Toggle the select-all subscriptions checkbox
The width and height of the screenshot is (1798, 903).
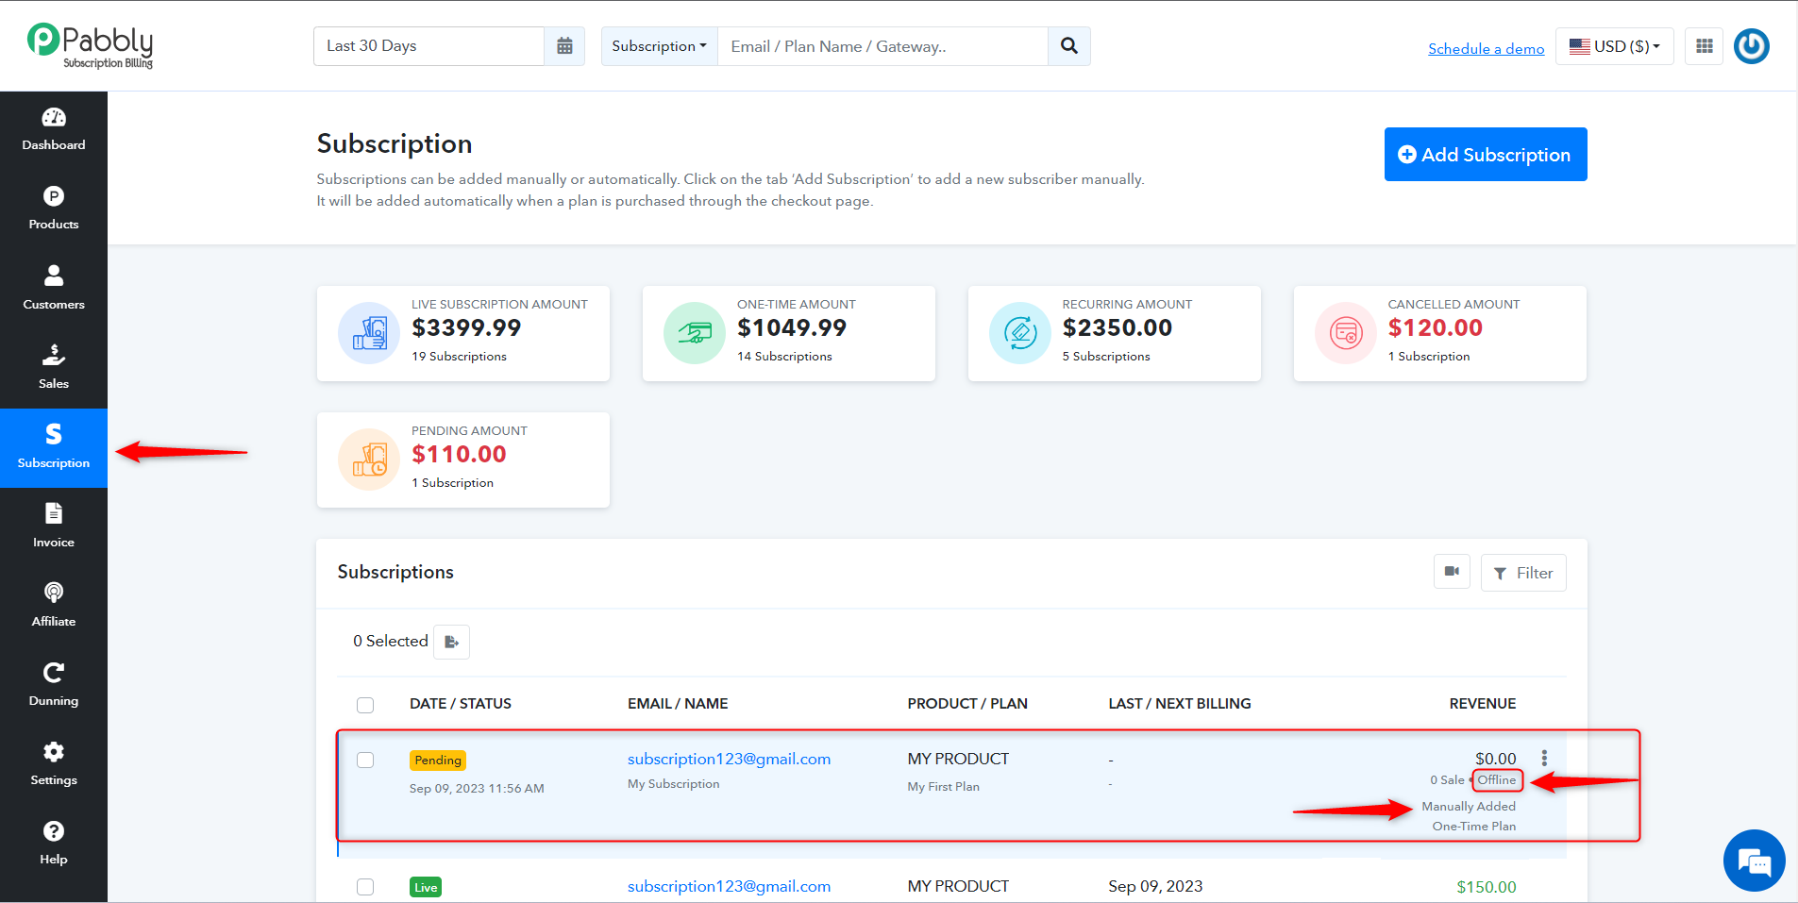pos(365,705)
